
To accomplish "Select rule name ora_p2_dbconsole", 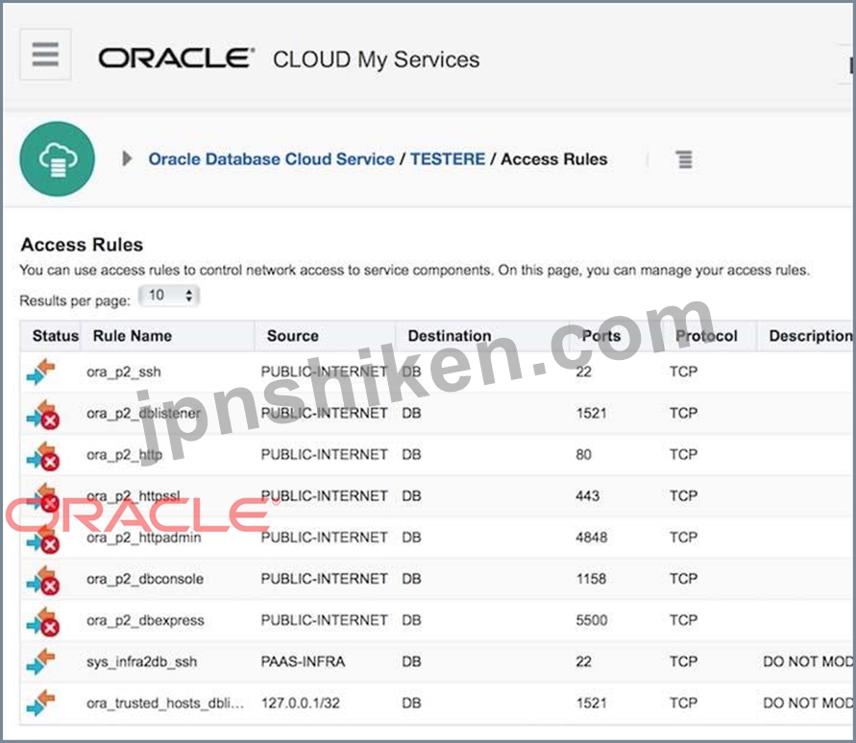I will 145,579.
